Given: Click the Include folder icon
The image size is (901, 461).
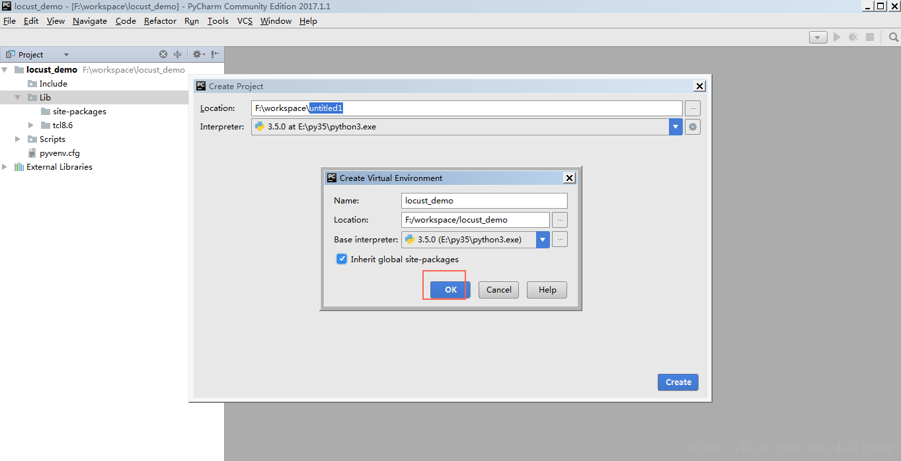Looking at the screenshot, I should (32, 84).
